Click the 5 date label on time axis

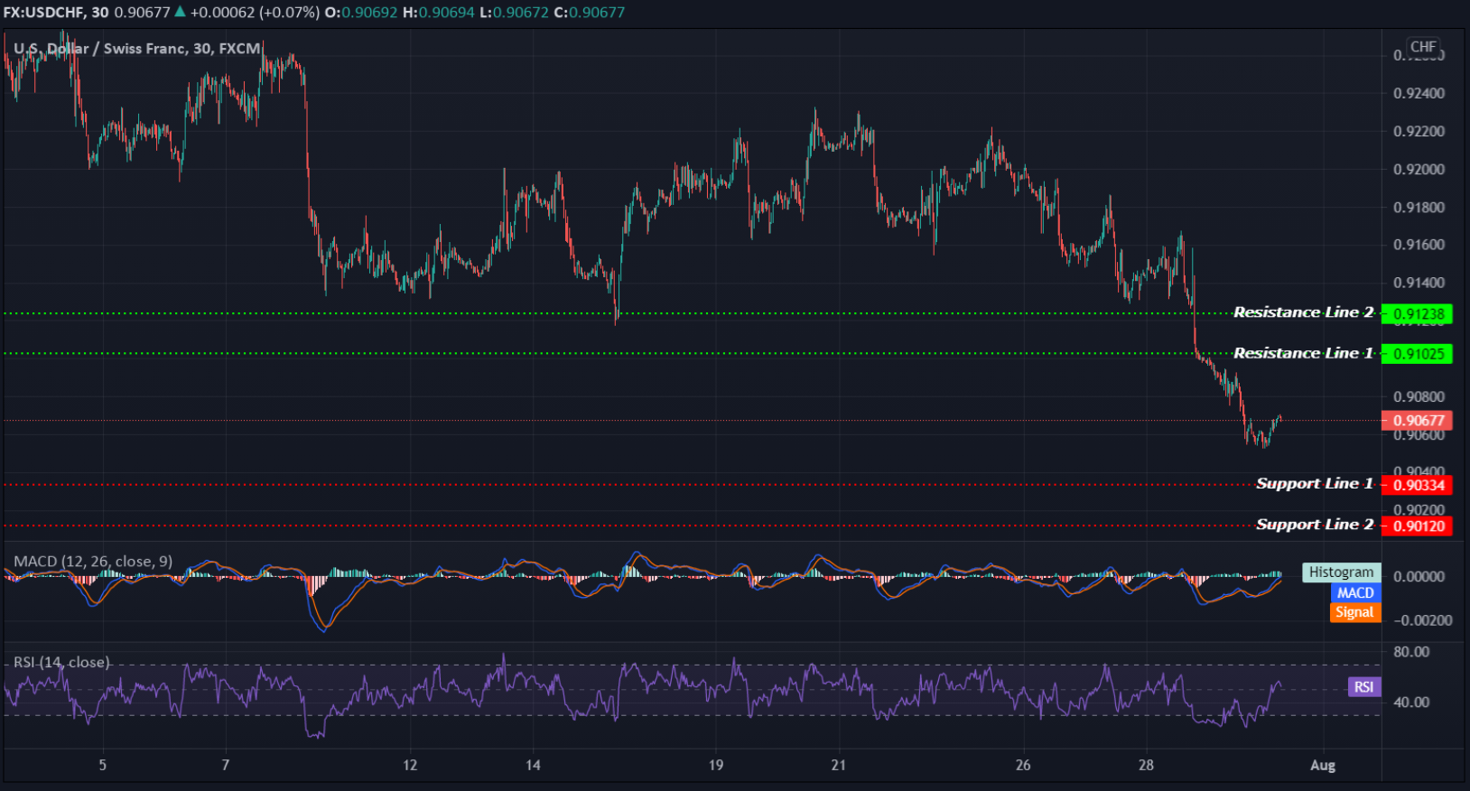point(103,766)
